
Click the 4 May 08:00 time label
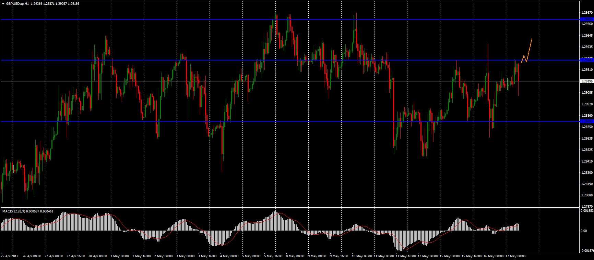point(229,256)
